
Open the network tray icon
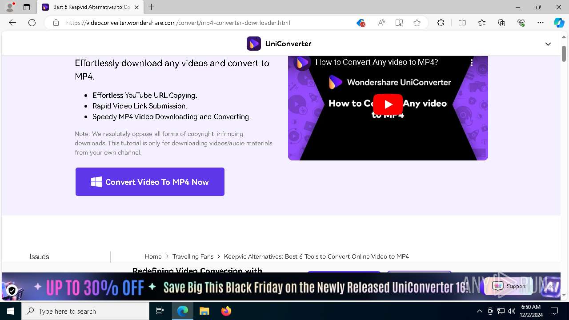click(501, 311)
